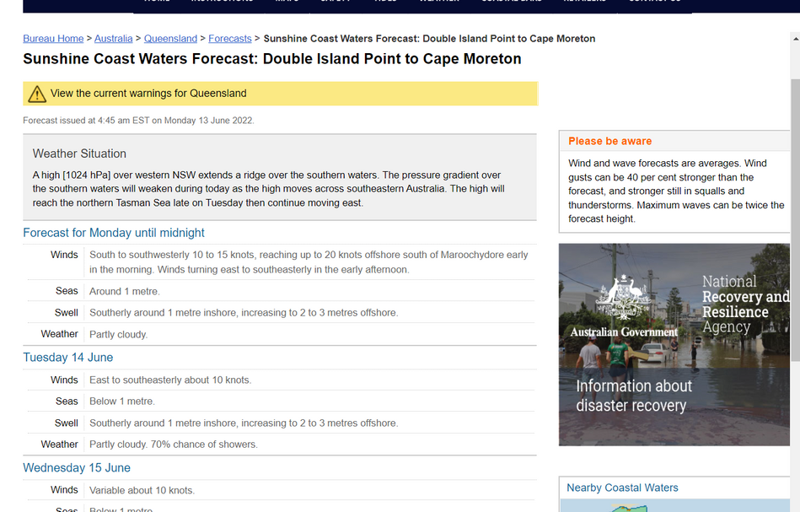
Task: Open the 'Information about disaster recovery' banner
Action: 634,396
